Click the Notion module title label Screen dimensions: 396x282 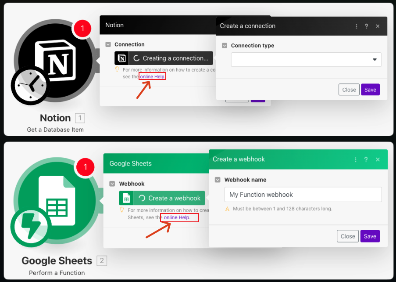coord(55,118)
